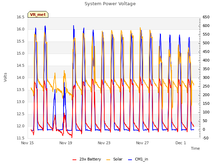Click the 15.5 value on left axis
Viewport: 221px width, 166px height.
coord(20,41)
